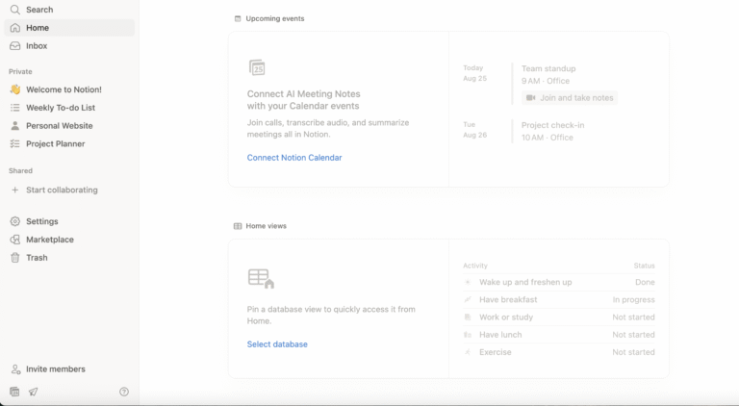Click the large calendar 25 icon

point(257,67)
